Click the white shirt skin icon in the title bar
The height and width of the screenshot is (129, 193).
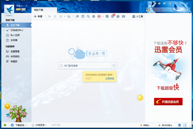pos(164,4)
